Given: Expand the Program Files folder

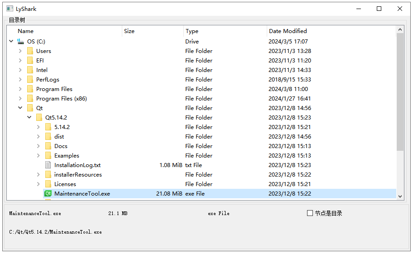Looking at the screenshot, I should point(20,89).
